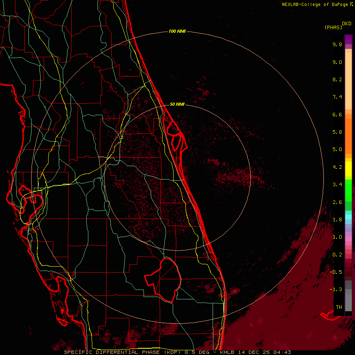This screenshot has width=355, height=355.
Task: Click the 4.2 scale value
Action: pos(337,167)
